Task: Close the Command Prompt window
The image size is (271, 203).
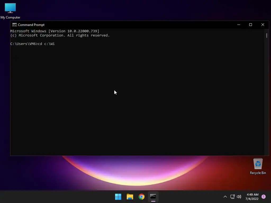Action: 263,25
